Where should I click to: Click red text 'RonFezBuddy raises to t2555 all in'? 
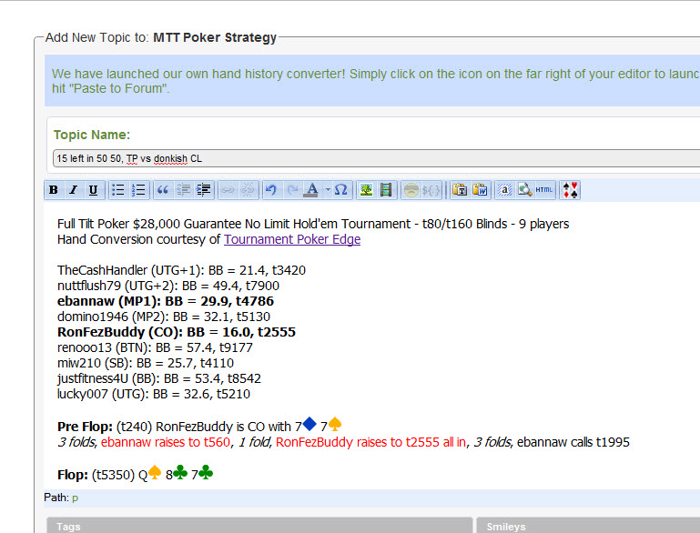(370, 442)
